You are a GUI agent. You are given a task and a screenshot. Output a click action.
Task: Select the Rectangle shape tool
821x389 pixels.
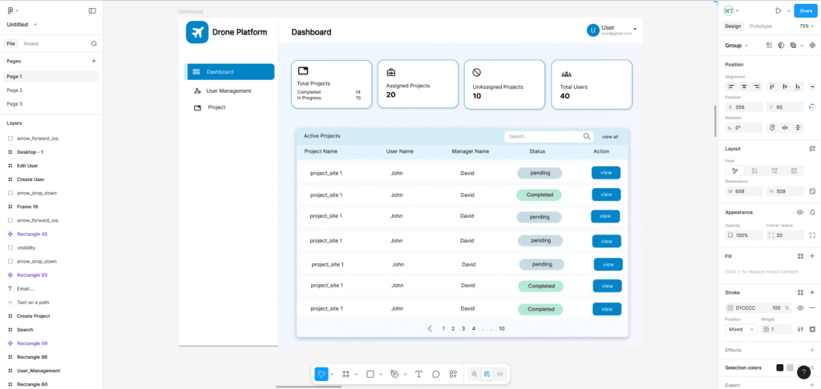click(370, 374)
